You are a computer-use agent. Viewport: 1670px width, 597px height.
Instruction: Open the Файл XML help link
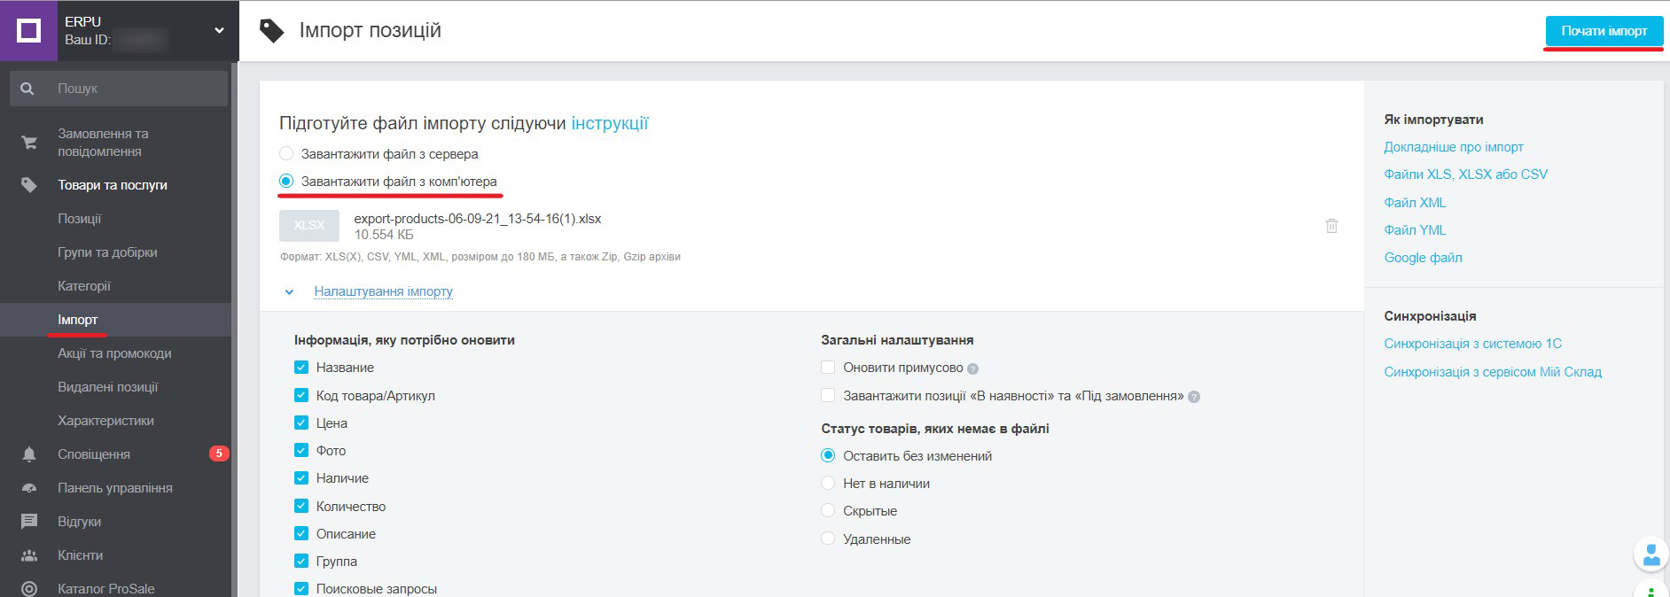point(1415,203)
